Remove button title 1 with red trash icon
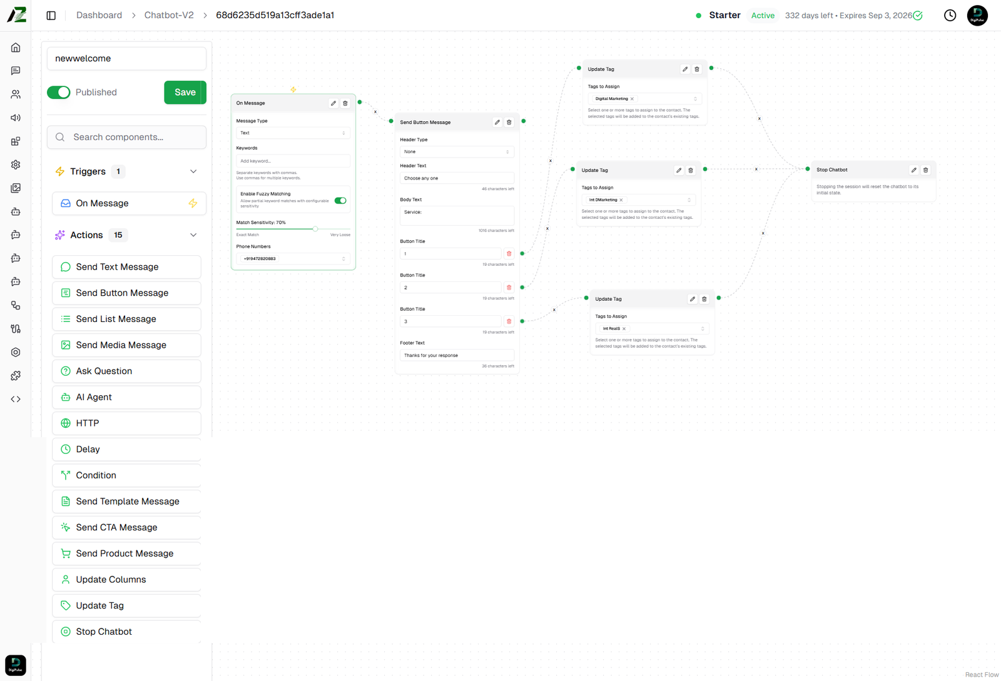 tap(509, 254)
